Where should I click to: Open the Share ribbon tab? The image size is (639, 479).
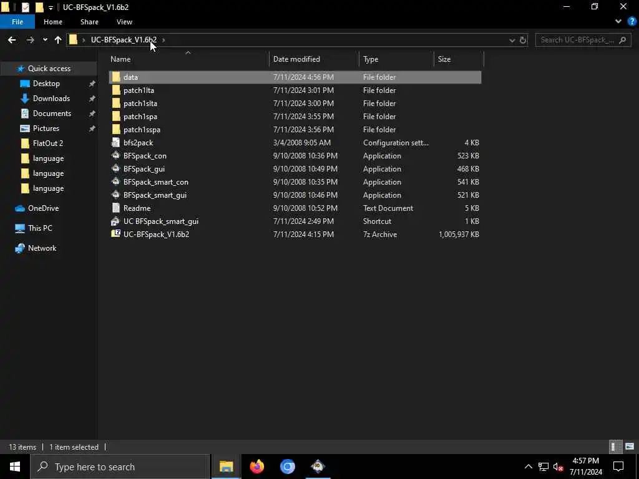pos(89,22)
